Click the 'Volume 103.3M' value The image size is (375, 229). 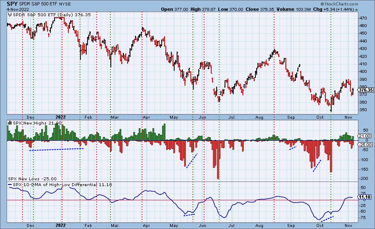(293, 9)
